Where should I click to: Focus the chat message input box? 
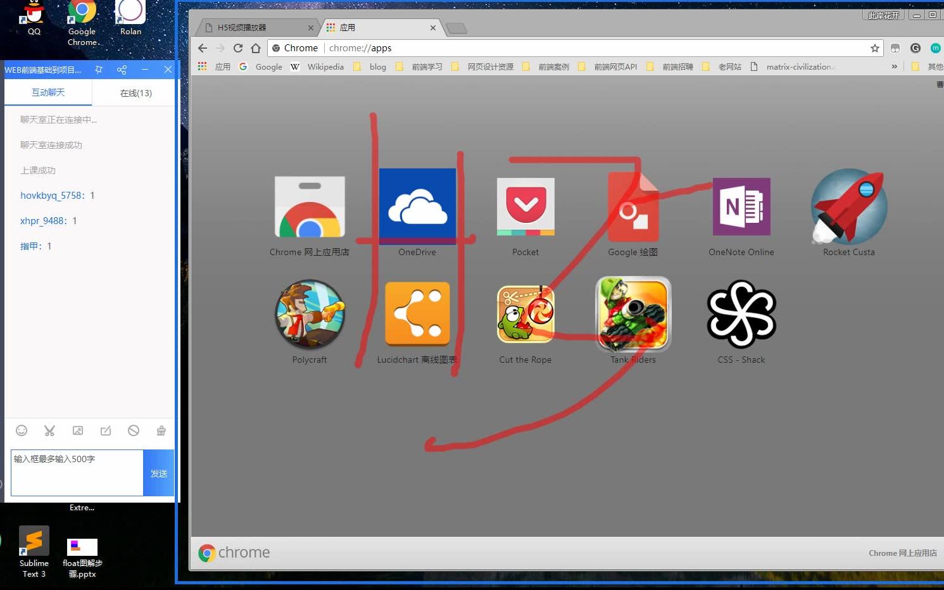77,473
